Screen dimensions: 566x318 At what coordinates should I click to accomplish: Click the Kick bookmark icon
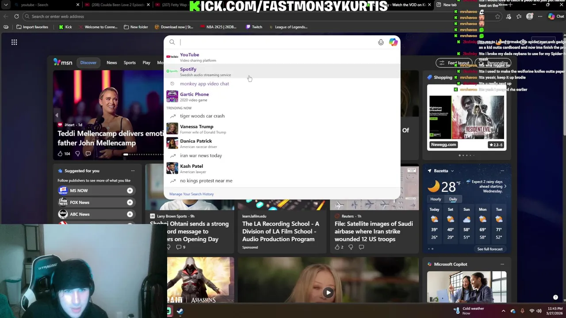tap(61, 27)
